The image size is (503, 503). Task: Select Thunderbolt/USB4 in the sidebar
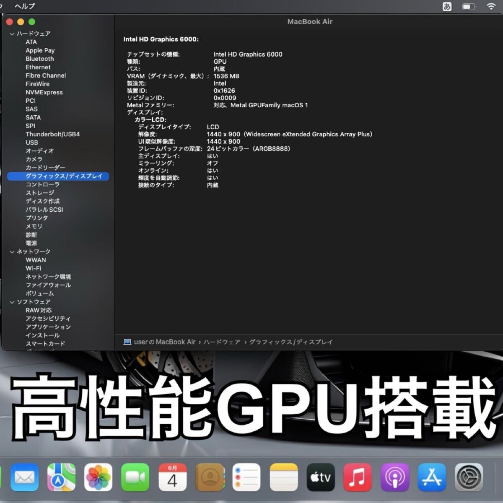click(x=53, y=134)
